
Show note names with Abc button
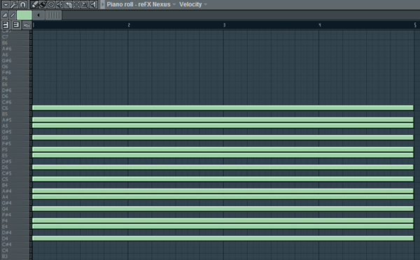[27, 25]
